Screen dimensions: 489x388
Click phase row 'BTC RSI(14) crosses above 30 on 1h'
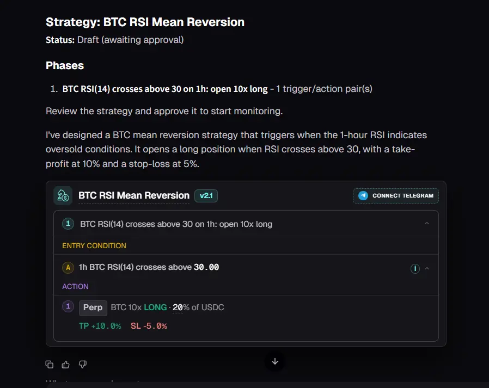pyautogui.click(x=246, y=224)
